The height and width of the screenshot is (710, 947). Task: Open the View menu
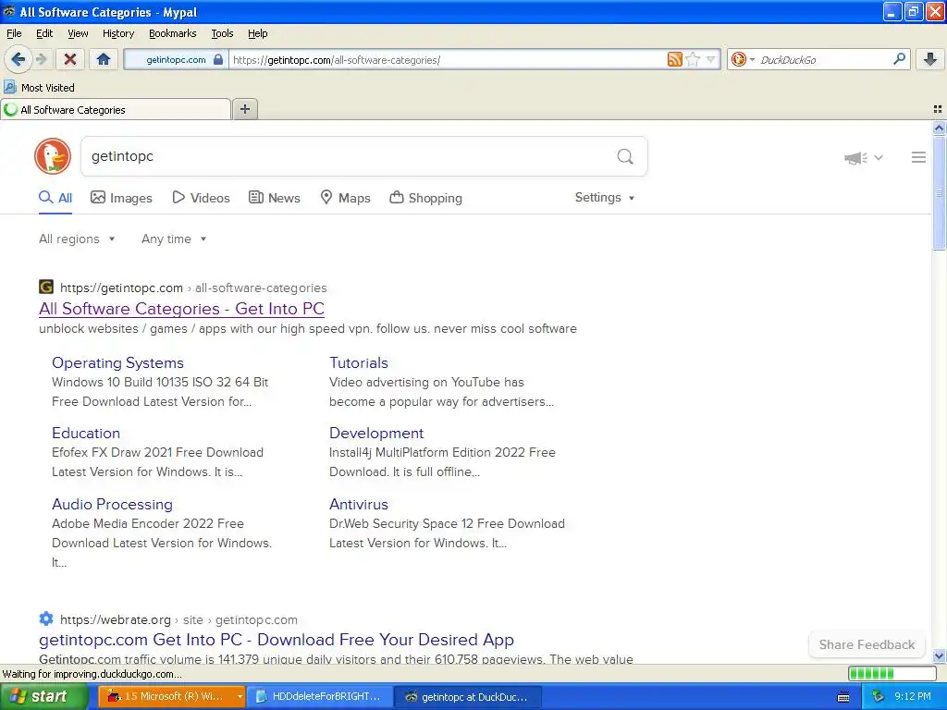78,33
